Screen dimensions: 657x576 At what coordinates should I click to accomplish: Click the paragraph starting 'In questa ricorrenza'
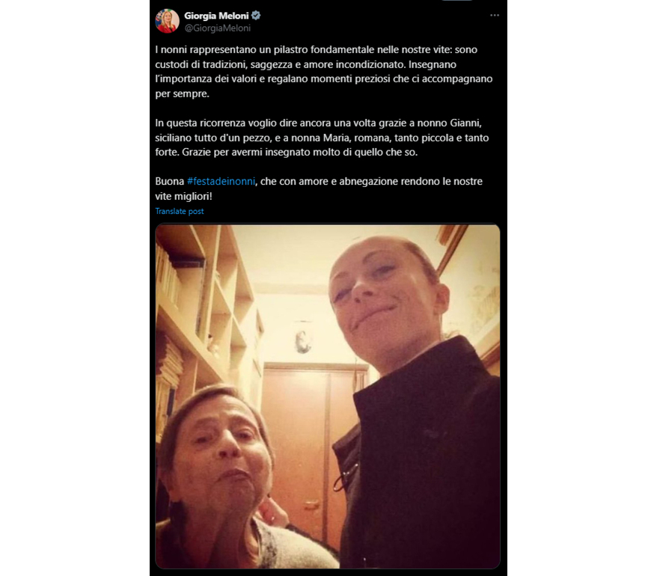pyautogui.click(x=322, y=138)
